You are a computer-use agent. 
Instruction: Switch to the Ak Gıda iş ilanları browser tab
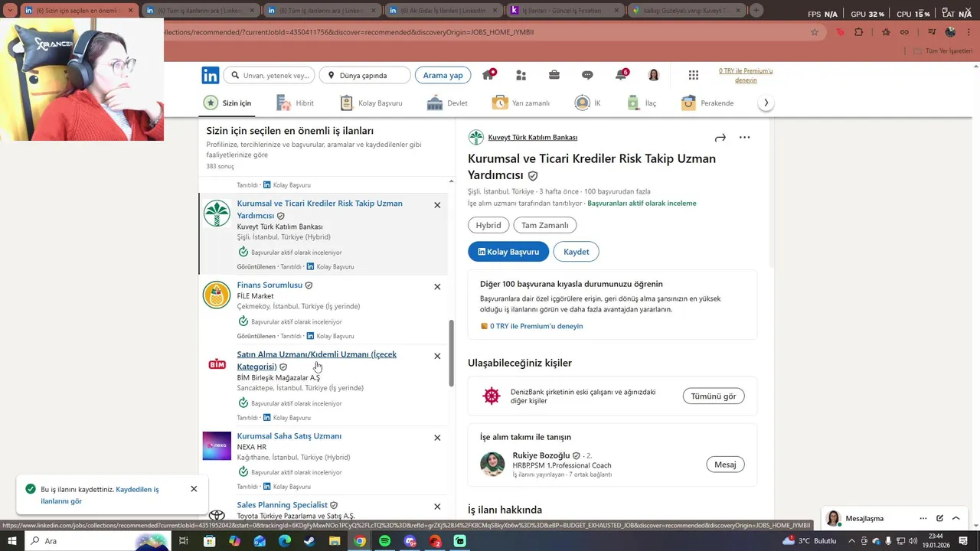coord(442,11)
